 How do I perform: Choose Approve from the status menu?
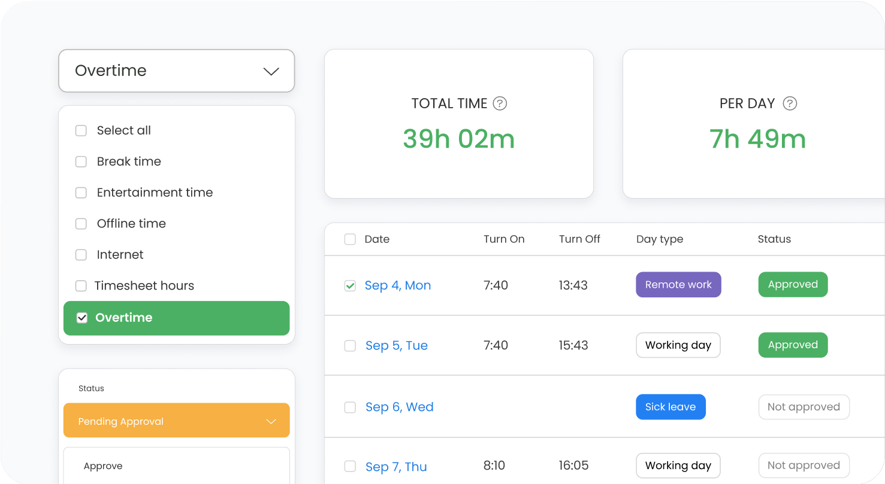click(103, 466)
